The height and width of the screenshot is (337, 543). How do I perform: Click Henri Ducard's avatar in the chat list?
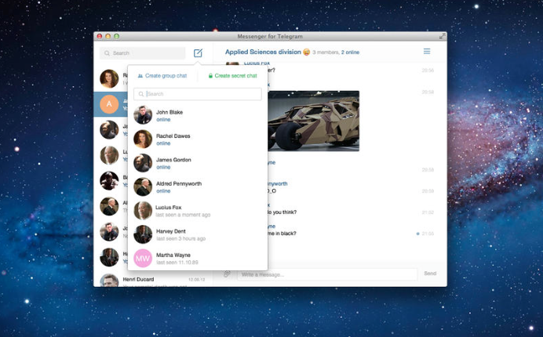point(109,281)
